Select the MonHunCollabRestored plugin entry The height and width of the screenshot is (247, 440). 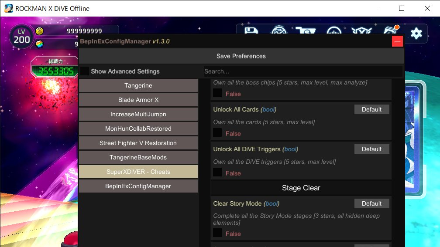(138, 129)
